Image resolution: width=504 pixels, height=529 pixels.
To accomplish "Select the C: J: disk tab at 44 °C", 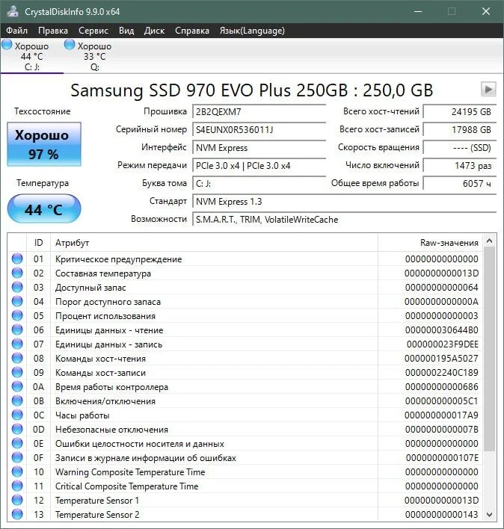I will pos(31,56).
